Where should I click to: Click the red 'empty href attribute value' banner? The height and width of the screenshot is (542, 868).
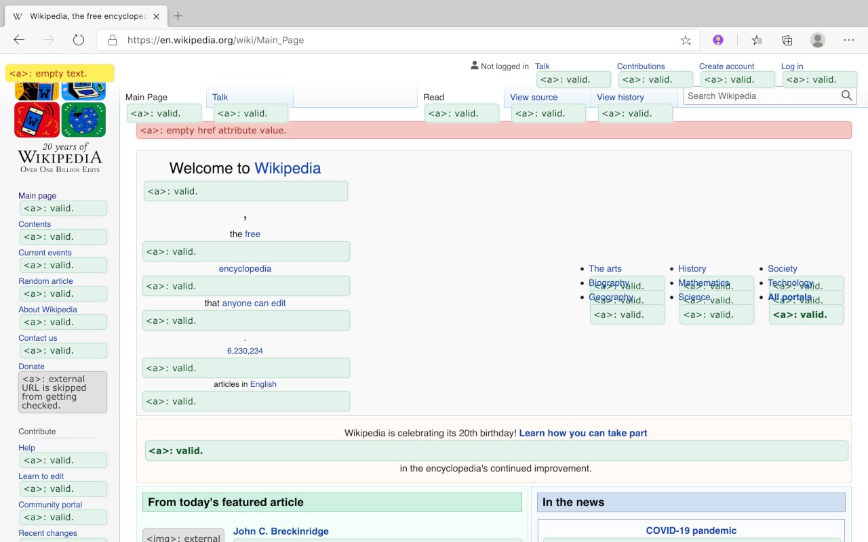point(494,130)
